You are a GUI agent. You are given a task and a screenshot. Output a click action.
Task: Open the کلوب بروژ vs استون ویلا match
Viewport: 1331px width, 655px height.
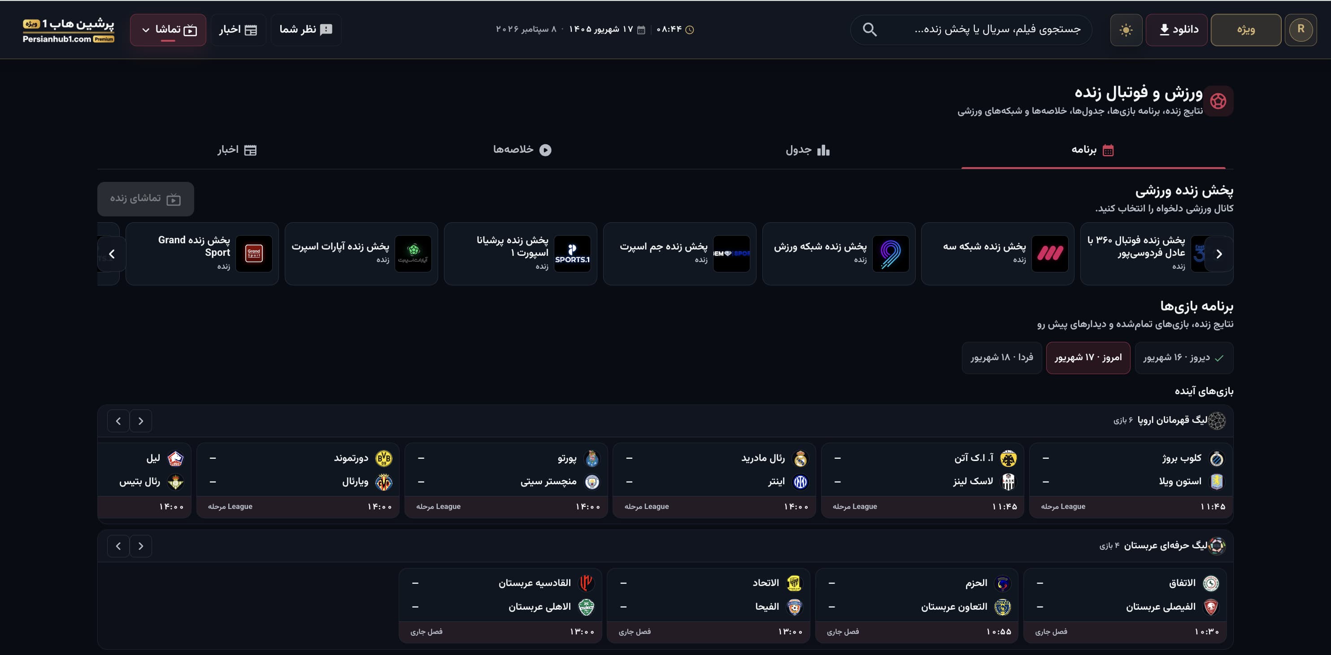pyautogui.click(x=1131, y=481)
